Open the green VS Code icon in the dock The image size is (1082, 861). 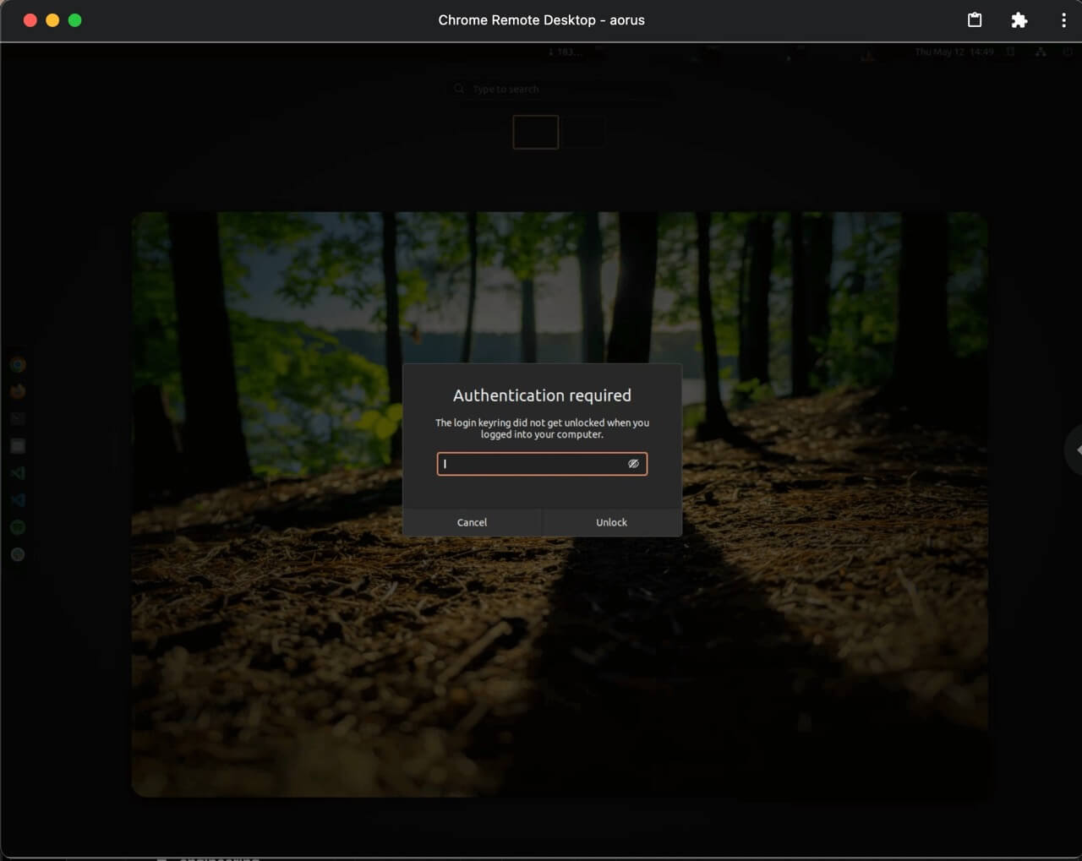[18, 473]
